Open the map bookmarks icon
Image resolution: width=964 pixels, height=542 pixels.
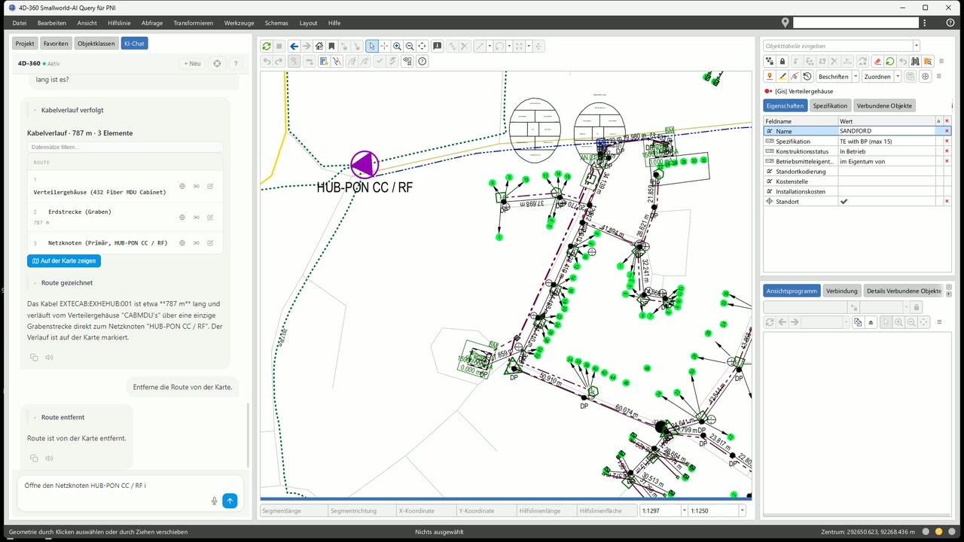click(x=331, y=46)
